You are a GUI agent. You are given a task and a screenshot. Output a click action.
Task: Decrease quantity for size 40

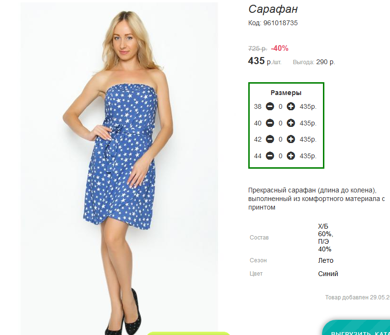click(x=270, y=123)
